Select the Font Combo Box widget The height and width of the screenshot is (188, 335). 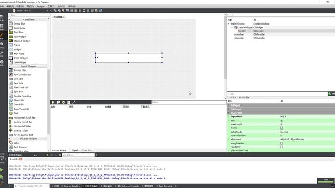[x=20, y=74]
